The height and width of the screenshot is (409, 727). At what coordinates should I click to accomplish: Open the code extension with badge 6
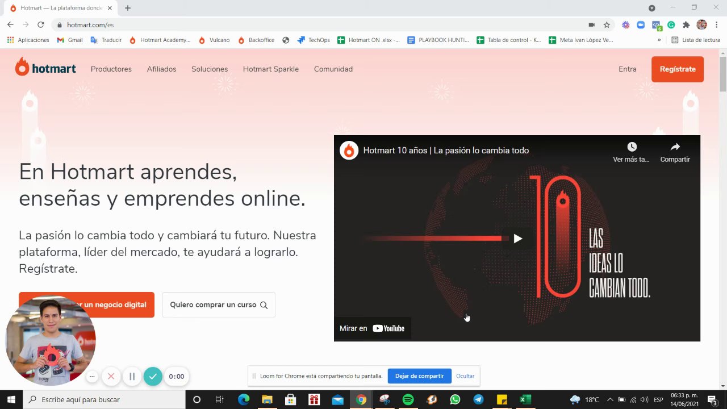pyautogui.click(x=656, y=25)
